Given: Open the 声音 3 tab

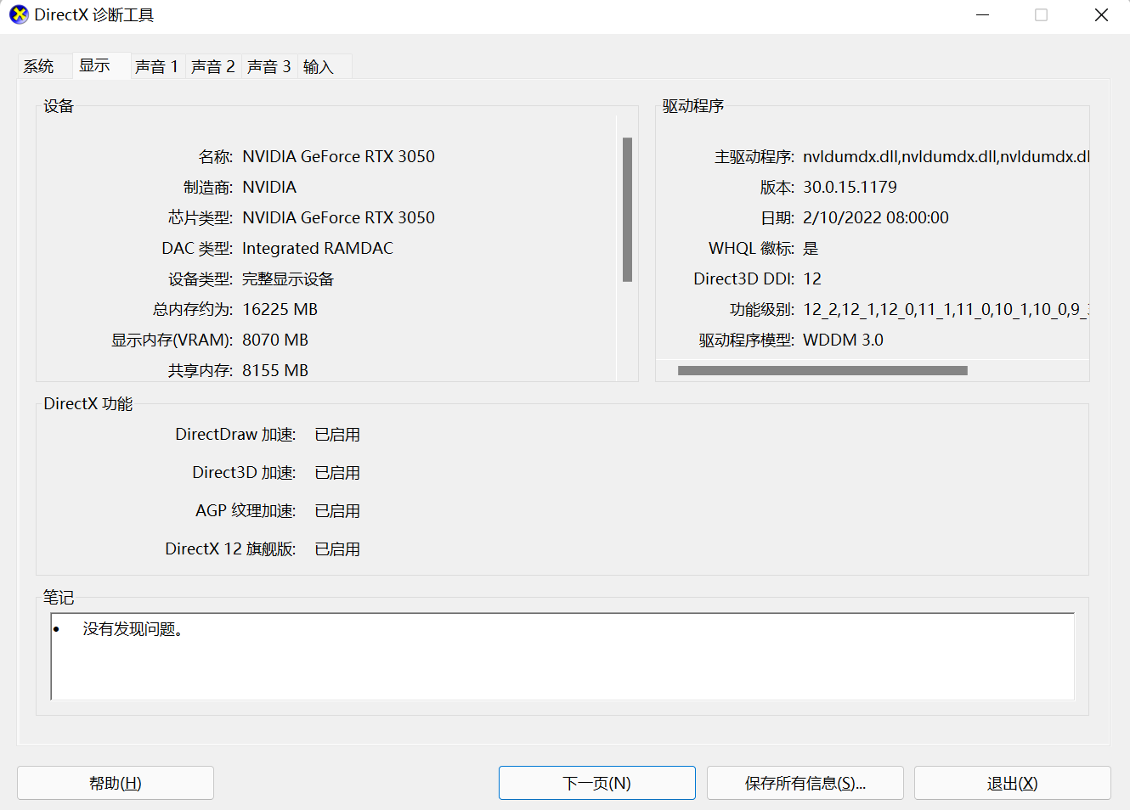Looking at the screenshot, I should click(x=269, y=66).
